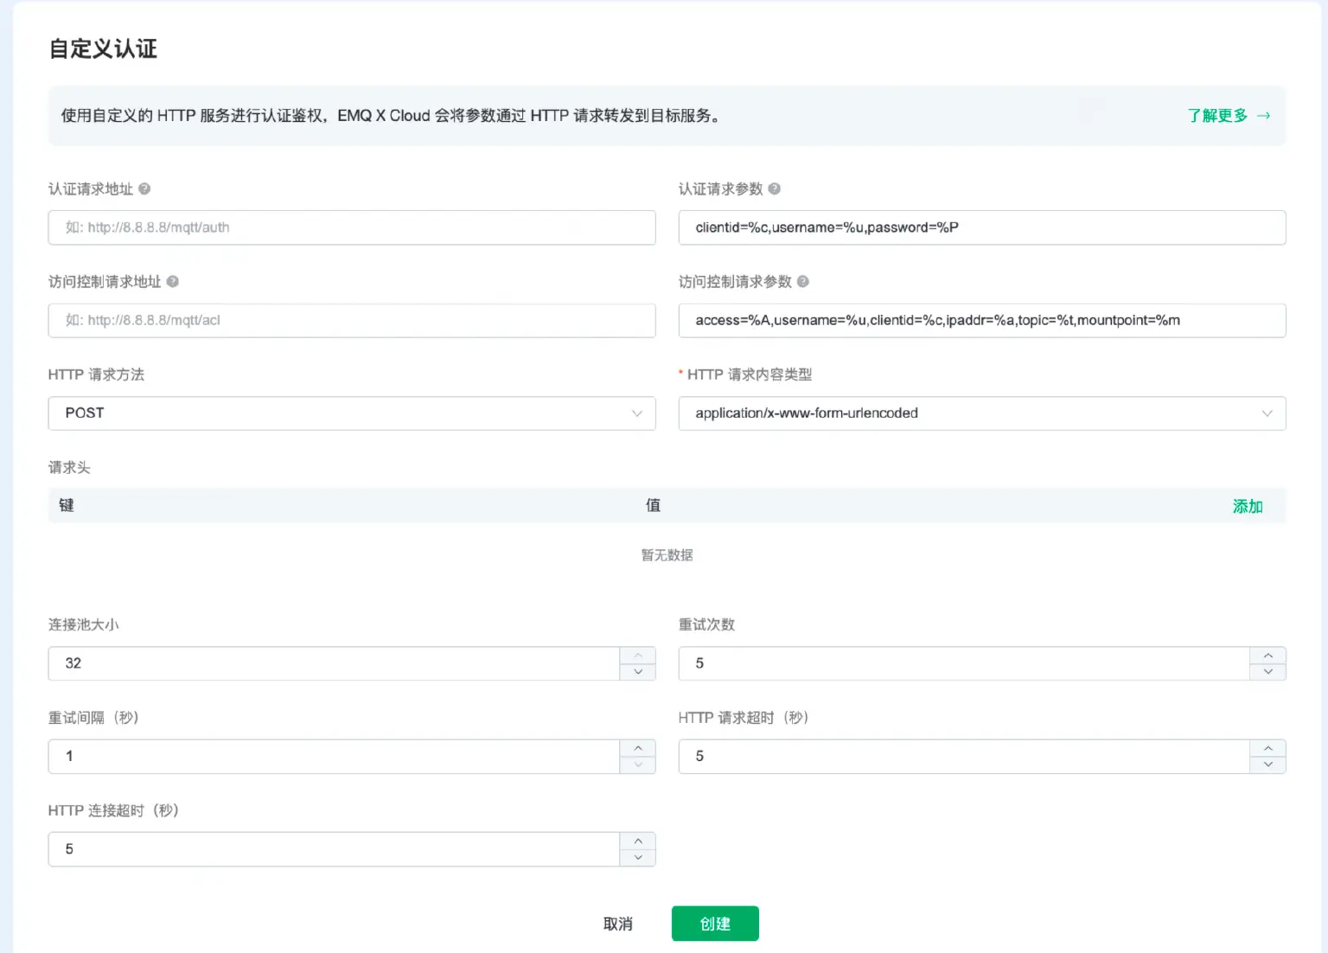The image size is (1328, 953).
Task: Click the 认证请求参数 text field
Action: (981, 227)
